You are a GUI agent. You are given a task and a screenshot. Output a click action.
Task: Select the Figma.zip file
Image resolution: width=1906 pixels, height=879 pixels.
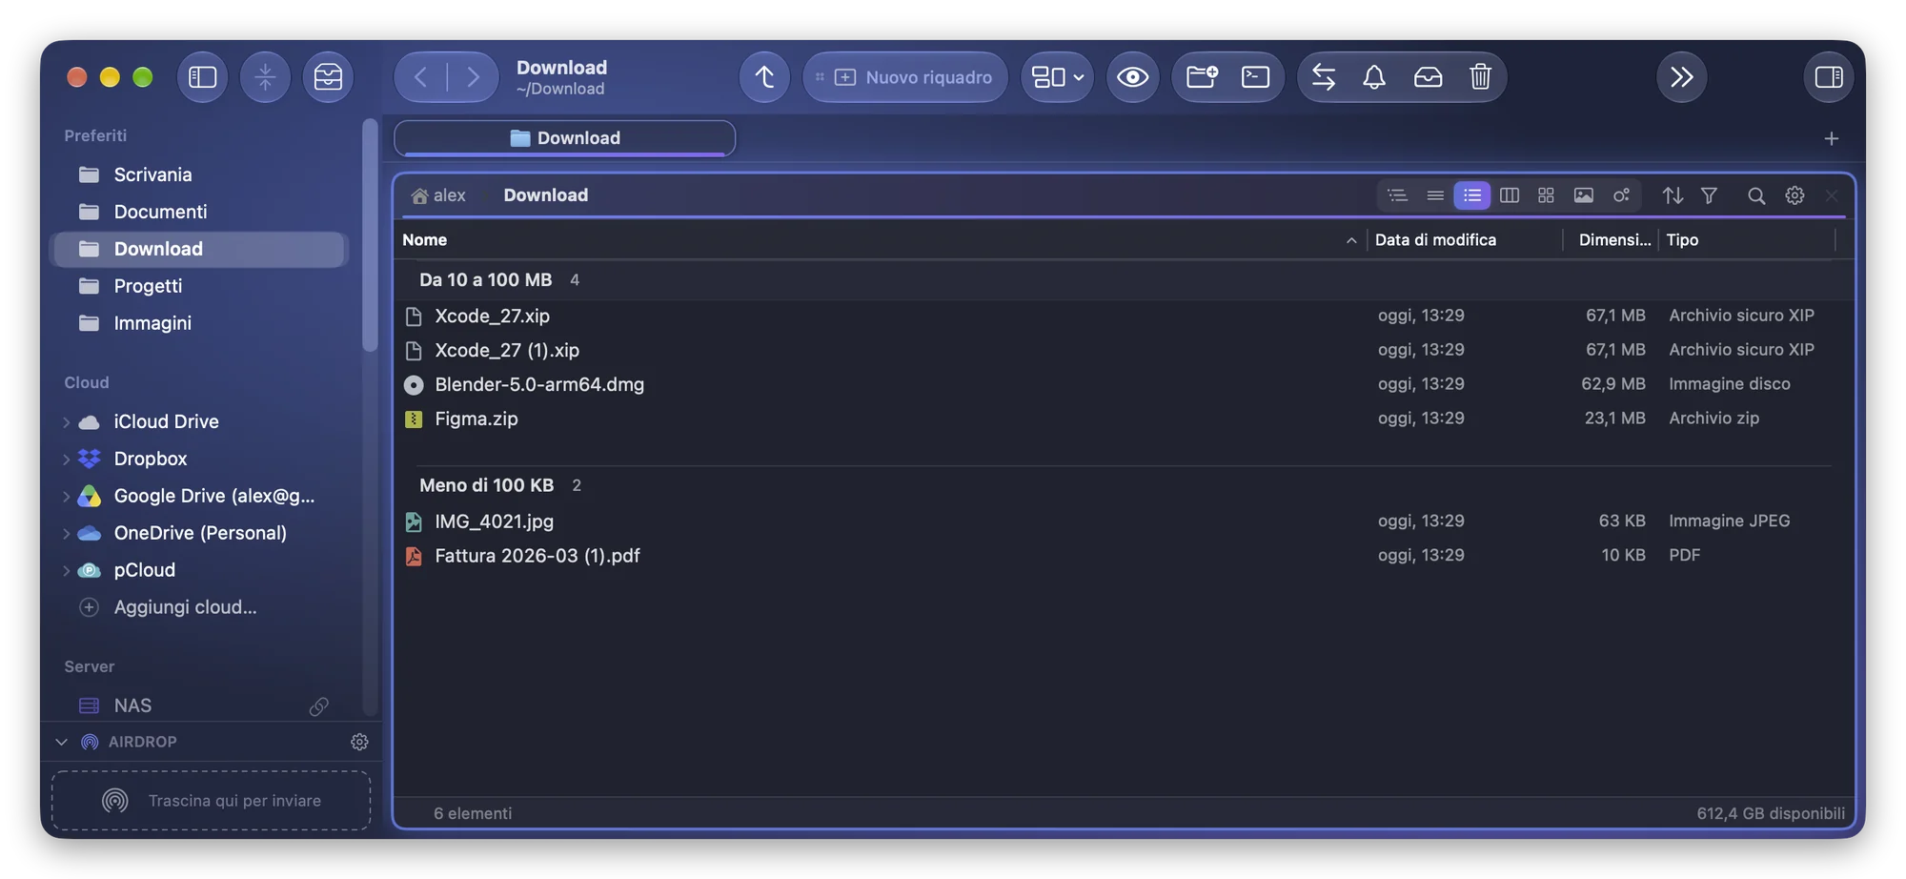coord(1123,419)
